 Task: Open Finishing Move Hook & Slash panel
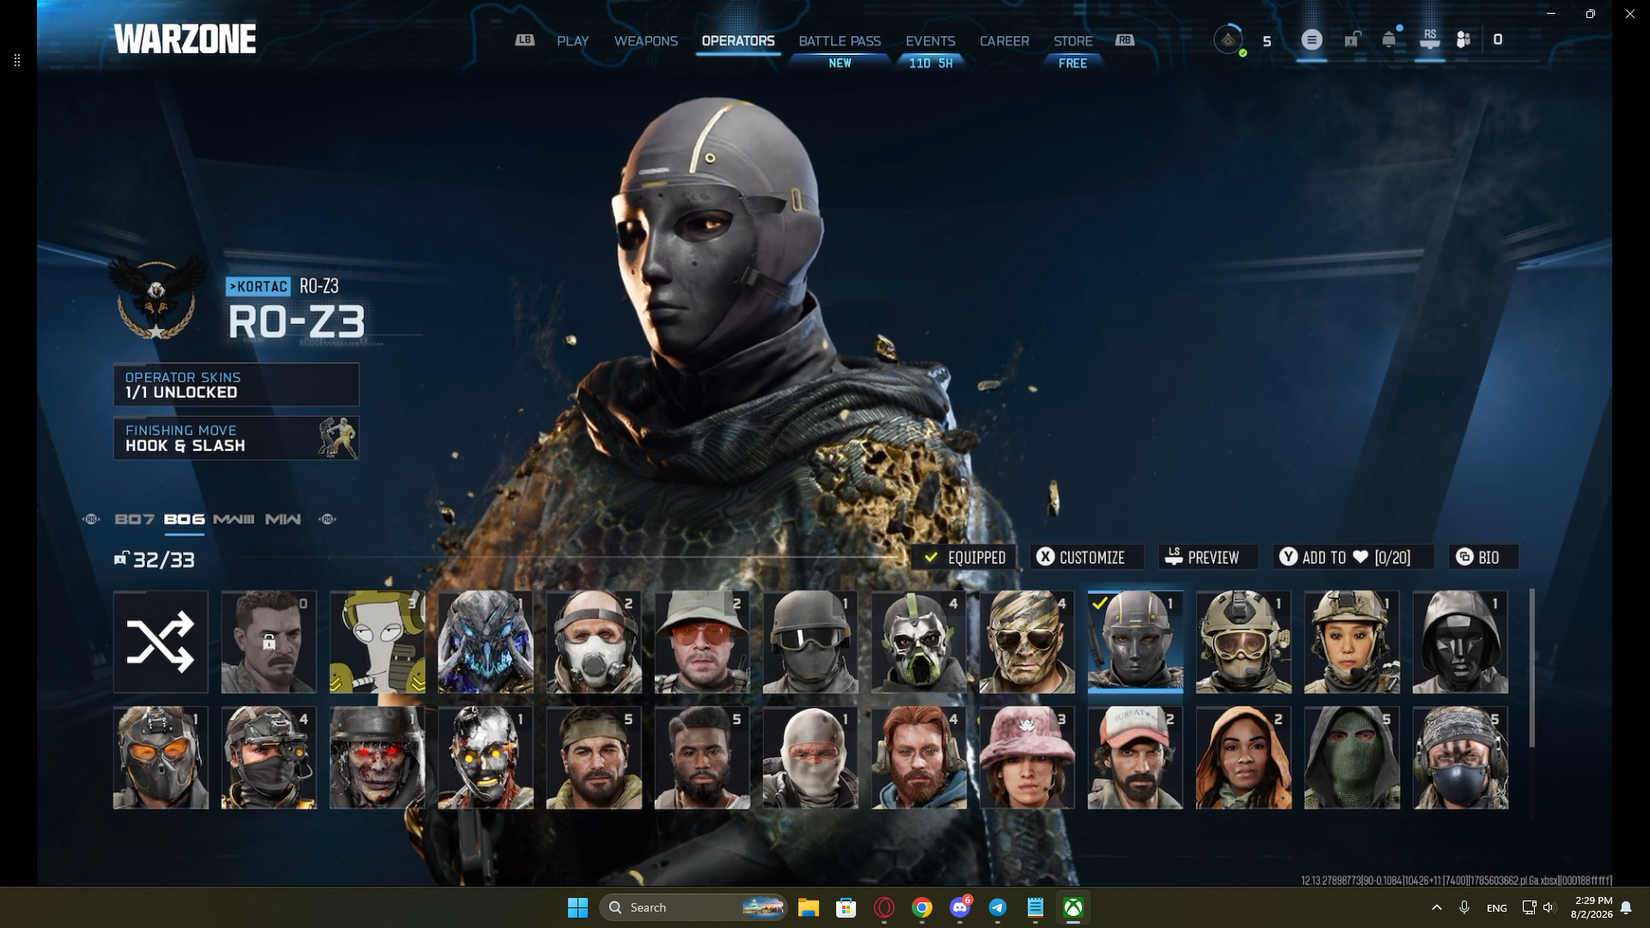[236, 438]
